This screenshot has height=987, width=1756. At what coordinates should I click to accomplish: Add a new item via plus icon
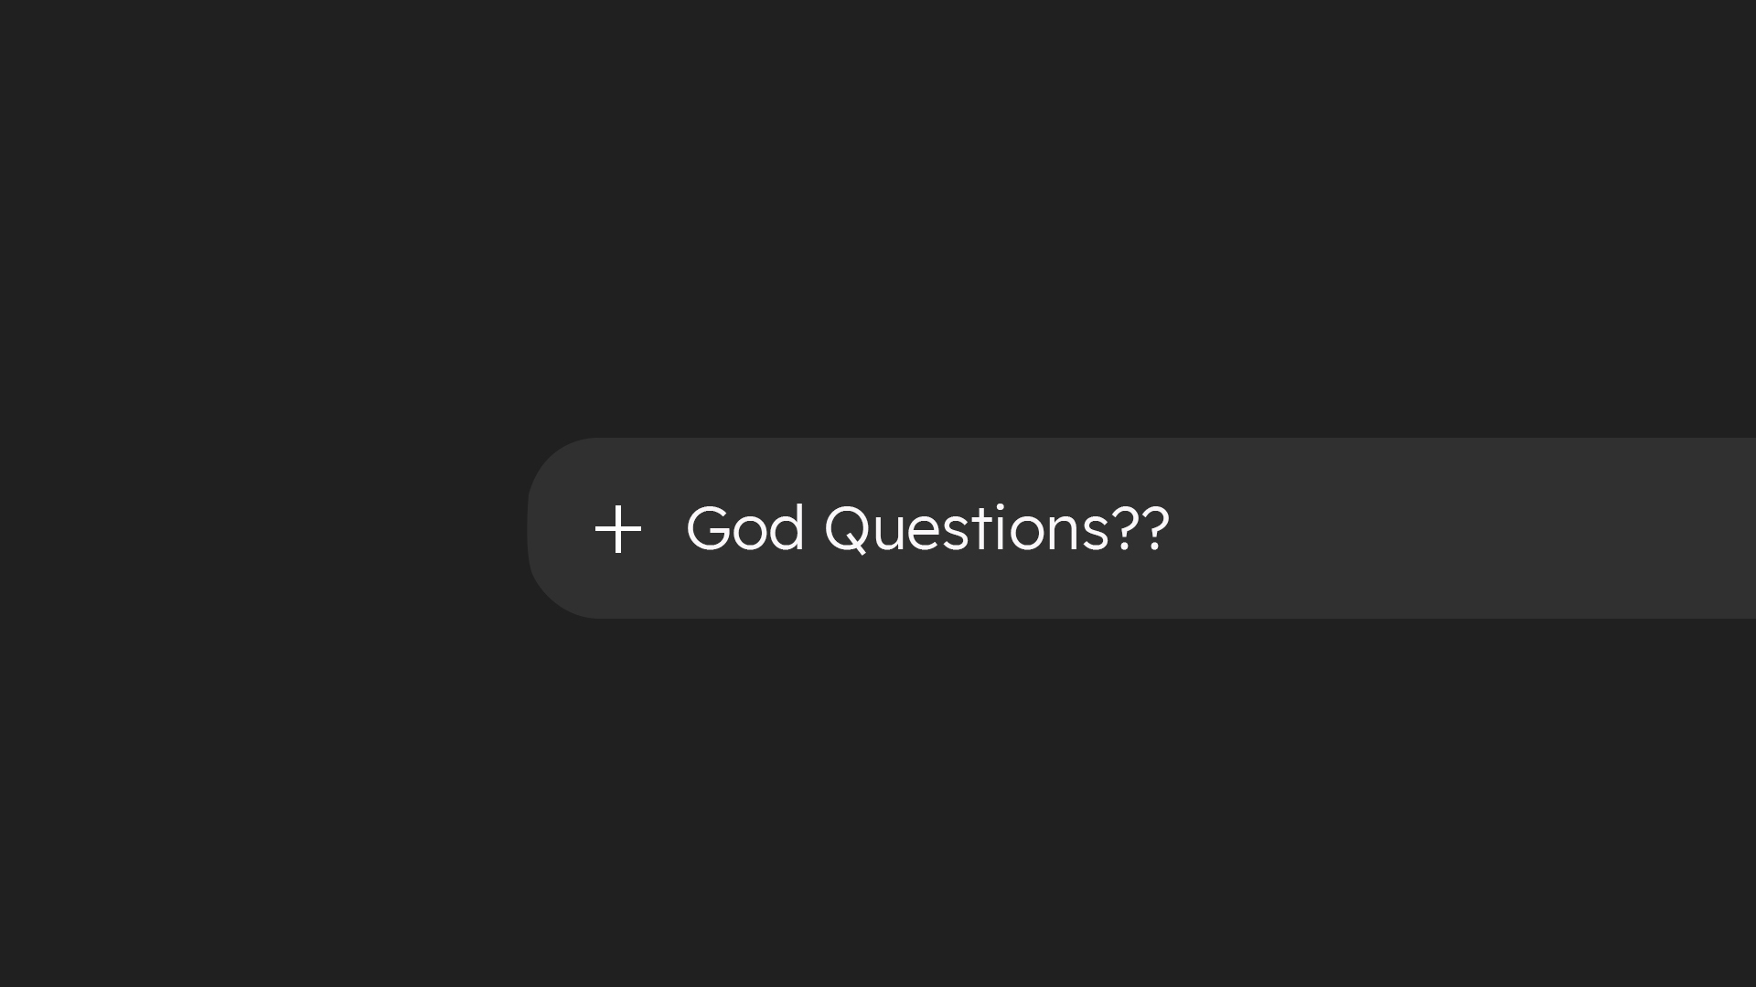618,529
